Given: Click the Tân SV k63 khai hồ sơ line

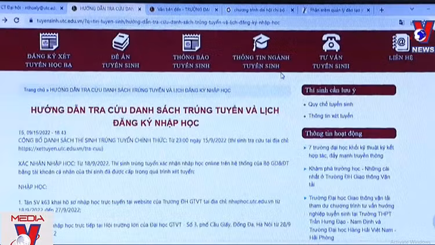Looking at the screenshot, I should pos(149,206).
